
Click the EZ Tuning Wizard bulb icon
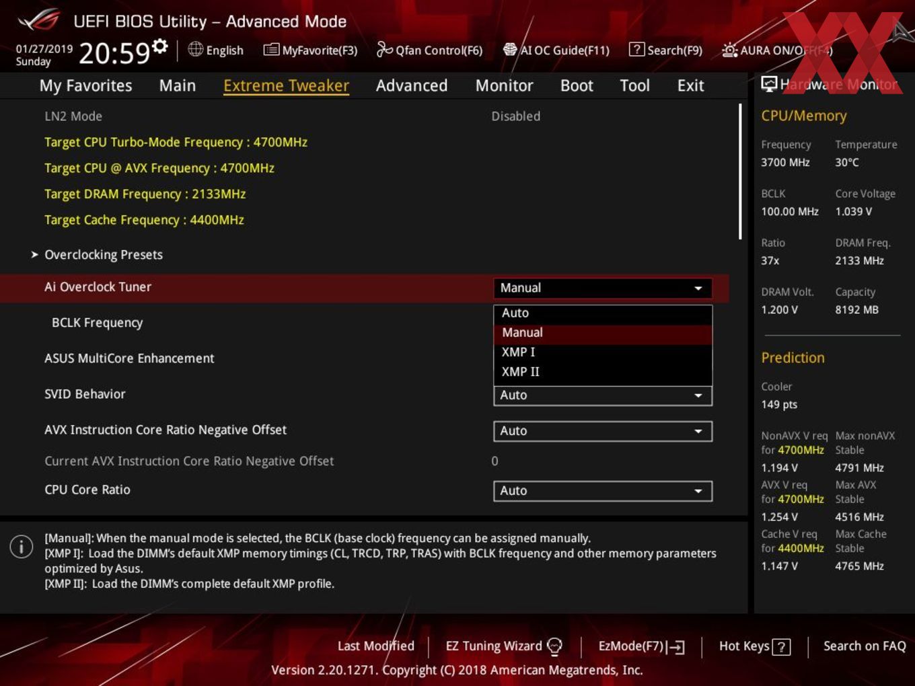point(554,646)
